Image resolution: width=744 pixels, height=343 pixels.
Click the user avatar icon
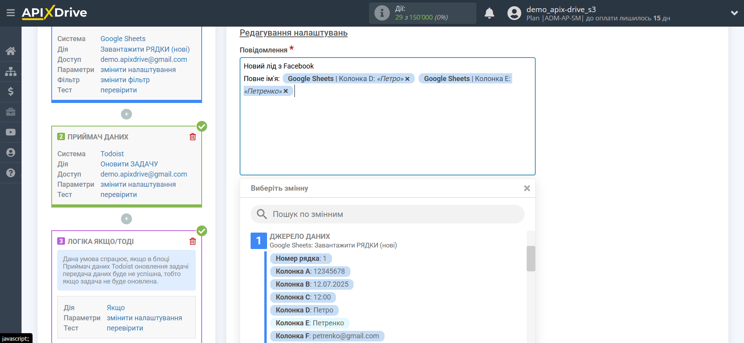click(x=514, y=13)
